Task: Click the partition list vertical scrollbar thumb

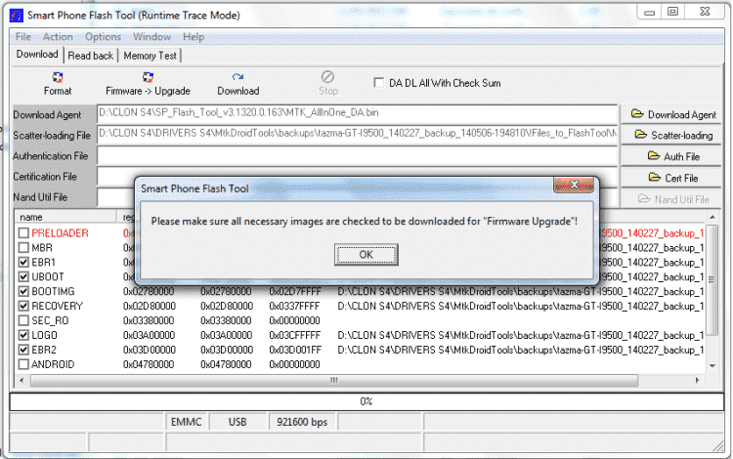Action: click(x=711, y=279)
